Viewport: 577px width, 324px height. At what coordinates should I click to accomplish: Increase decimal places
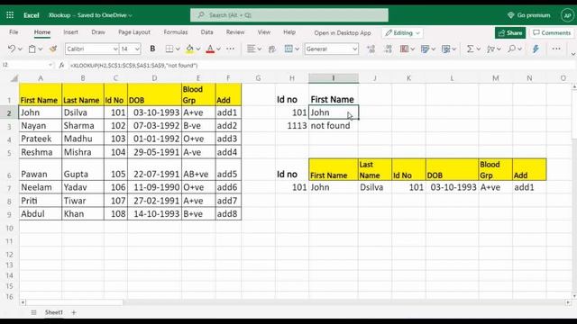click(x=371, y=49)
